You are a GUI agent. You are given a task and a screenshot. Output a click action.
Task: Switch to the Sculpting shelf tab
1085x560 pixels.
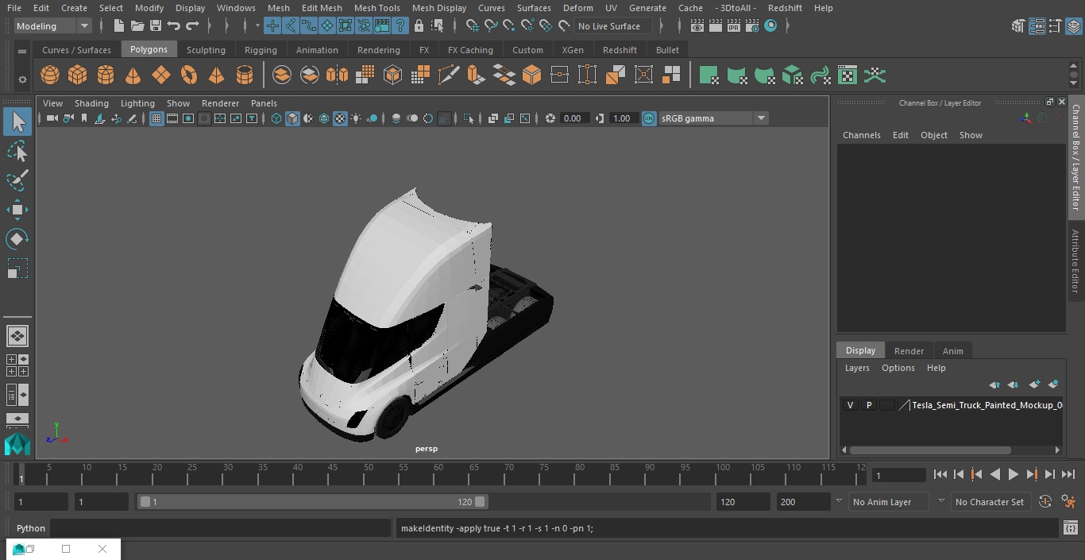coord(206,50)
